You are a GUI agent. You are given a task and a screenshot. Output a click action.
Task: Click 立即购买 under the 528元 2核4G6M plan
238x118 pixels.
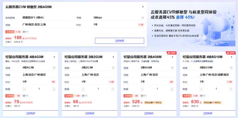[148, 113]
